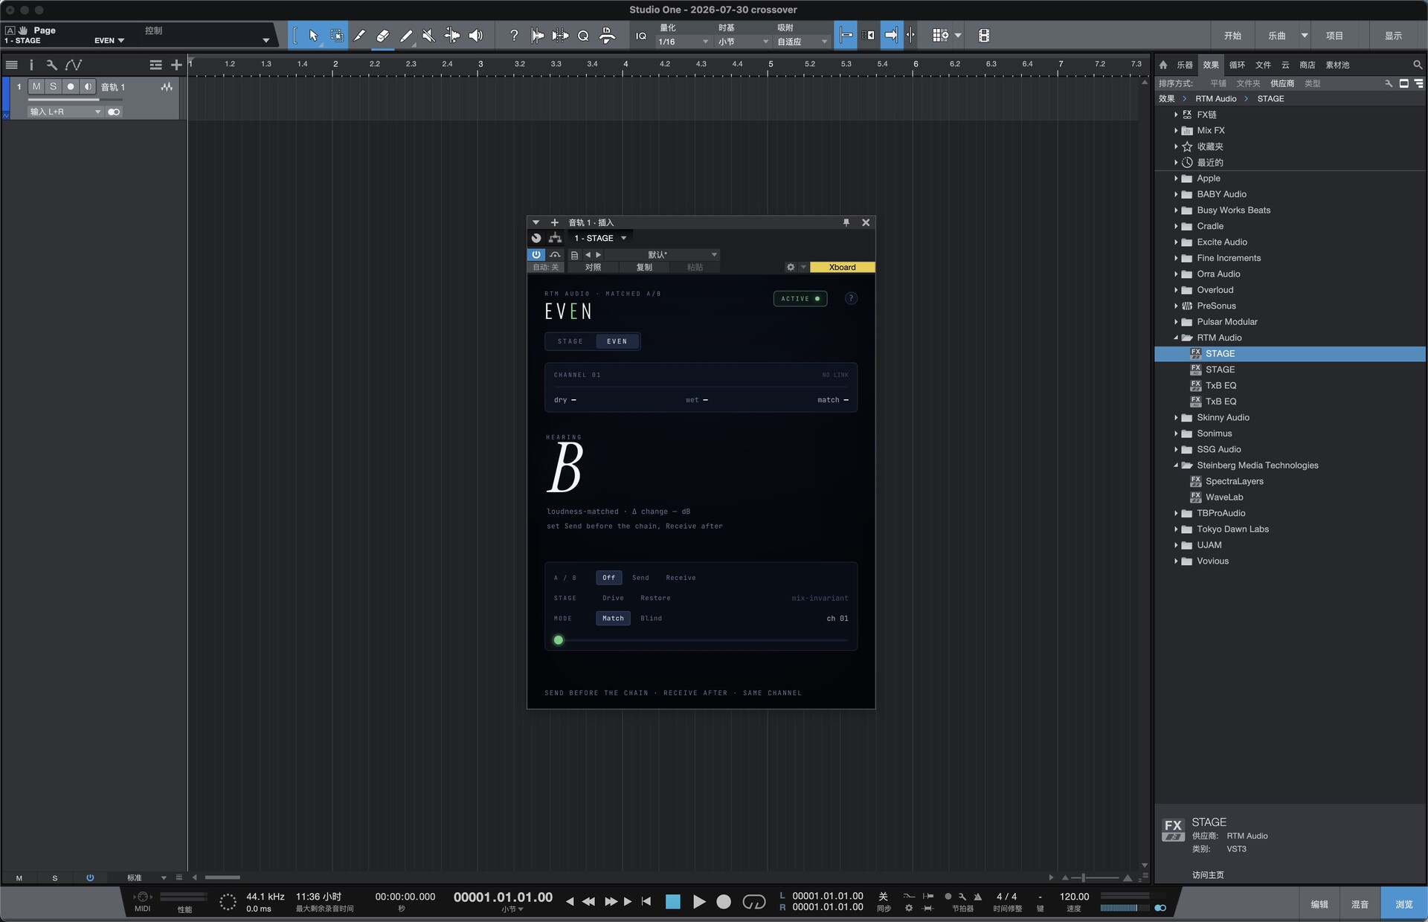Viewport: 1428px width, 922px height.
Task: Click the add track plus icon
Action: coord(176,65)
